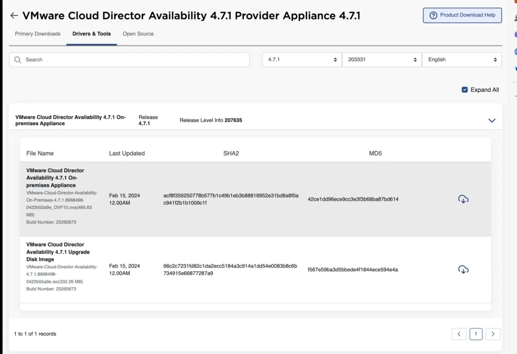The image size is (517, 354).
Task: Click Build Number in the On-premises Appliance row
Action: (51, 222)
